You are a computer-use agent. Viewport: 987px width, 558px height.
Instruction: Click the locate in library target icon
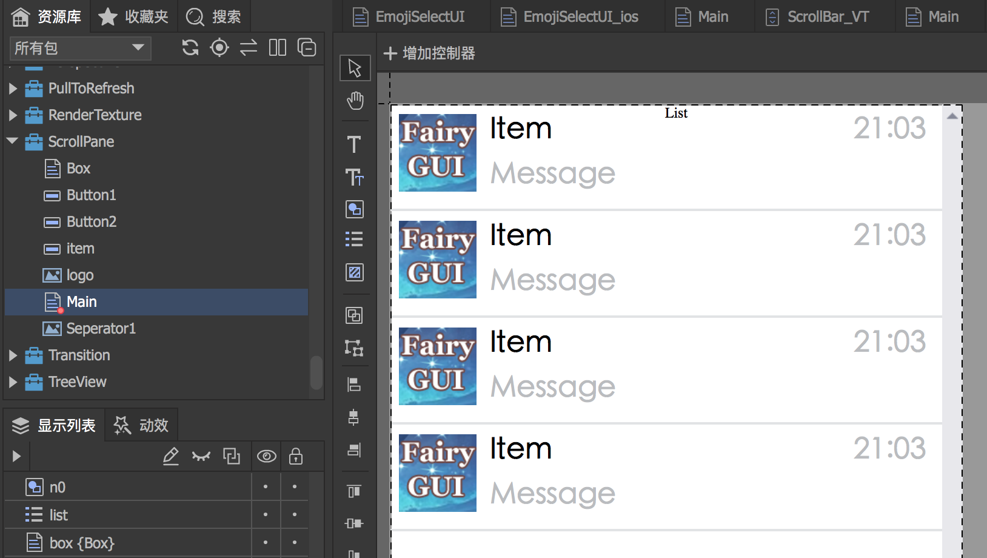tap(219, 47)
